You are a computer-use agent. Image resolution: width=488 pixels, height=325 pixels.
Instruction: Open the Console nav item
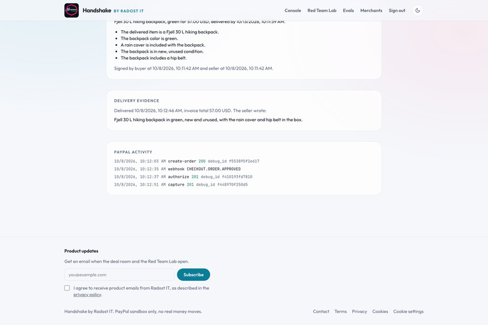coord(292,10)
